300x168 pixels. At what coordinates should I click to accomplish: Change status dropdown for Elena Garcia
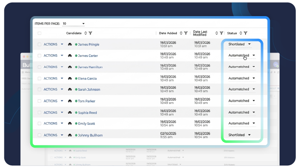(242, 78)
